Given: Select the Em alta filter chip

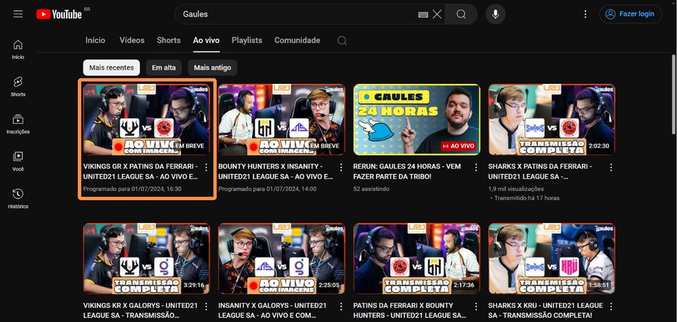Looking at the screenshot, I should point(164,67).
